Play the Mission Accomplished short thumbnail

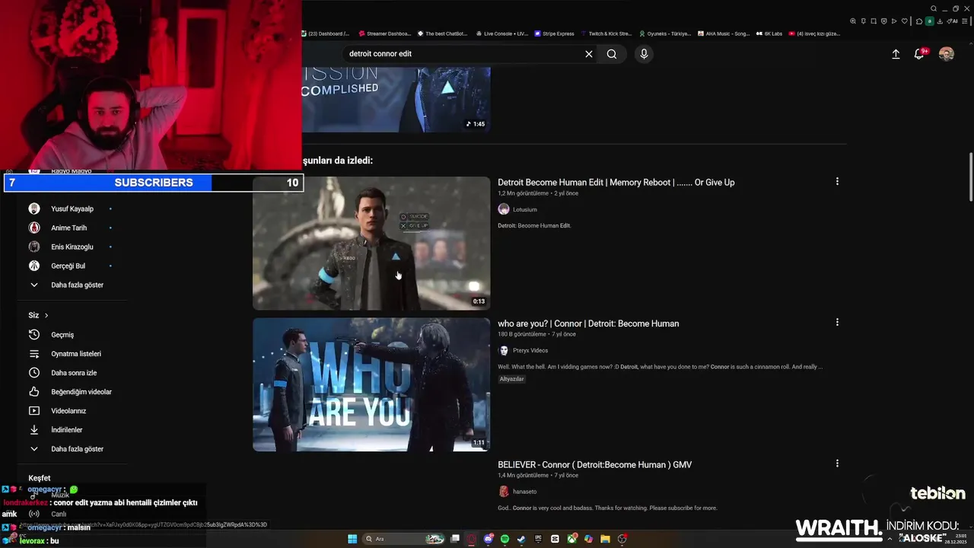(x=396, y=100)
